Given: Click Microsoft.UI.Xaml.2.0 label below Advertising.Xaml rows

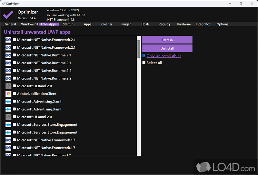Looking at the screenshot, I should [35, 117].
